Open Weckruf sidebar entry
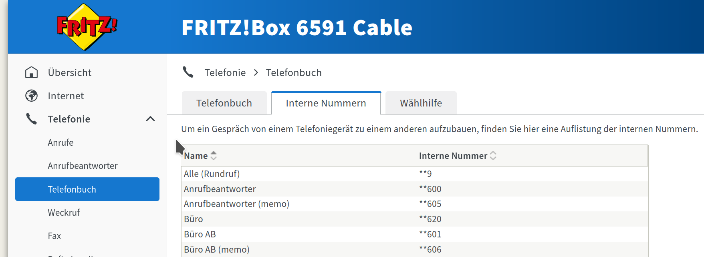The height and width of the screenshot is (257, 704). coord(64,213)
